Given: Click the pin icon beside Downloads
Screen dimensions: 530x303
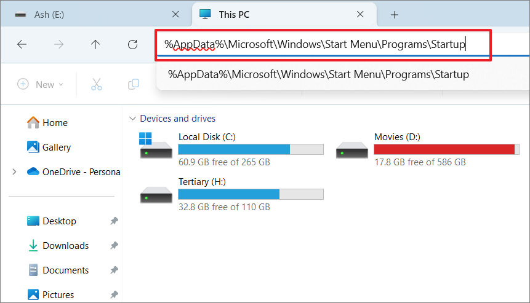Looking at the screenshot, I should 114,246.
